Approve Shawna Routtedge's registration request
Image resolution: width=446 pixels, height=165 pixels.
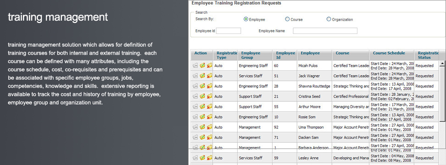(202, 86)
